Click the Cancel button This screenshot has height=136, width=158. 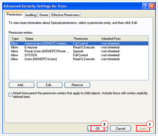pyautogui.click(x=120, y=129)
